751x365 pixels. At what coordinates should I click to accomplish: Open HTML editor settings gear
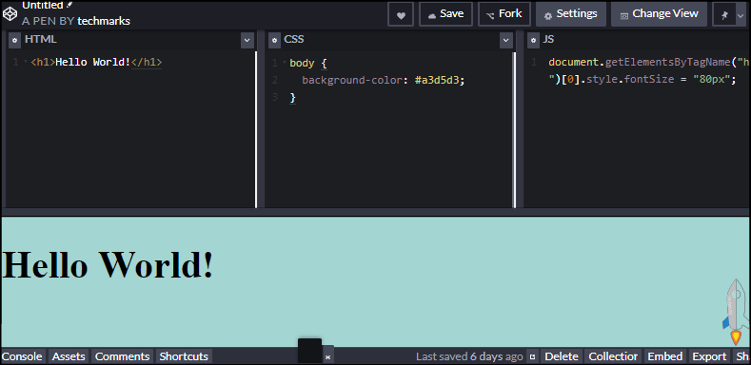pyautogui.click(x=15, y=41)
